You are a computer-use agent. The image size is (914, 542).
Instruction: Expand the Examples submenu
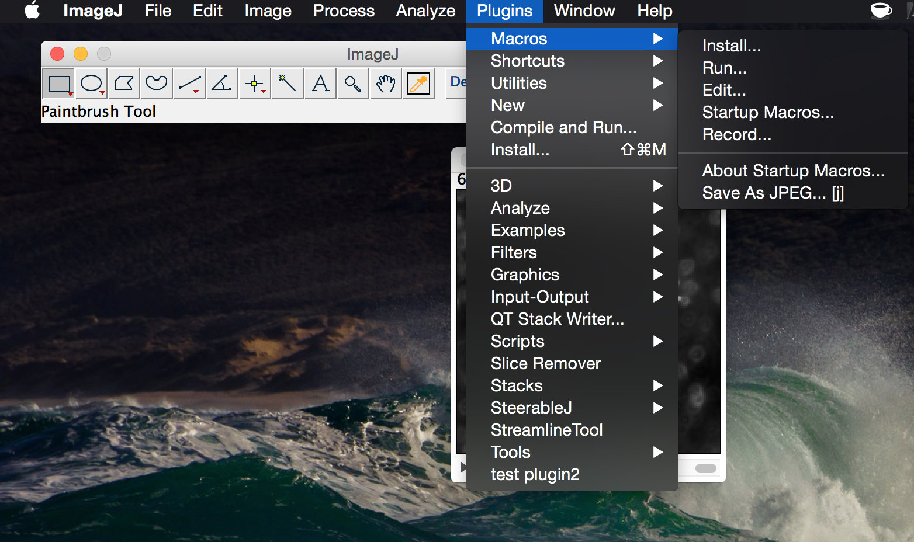(x=572, y=230)
